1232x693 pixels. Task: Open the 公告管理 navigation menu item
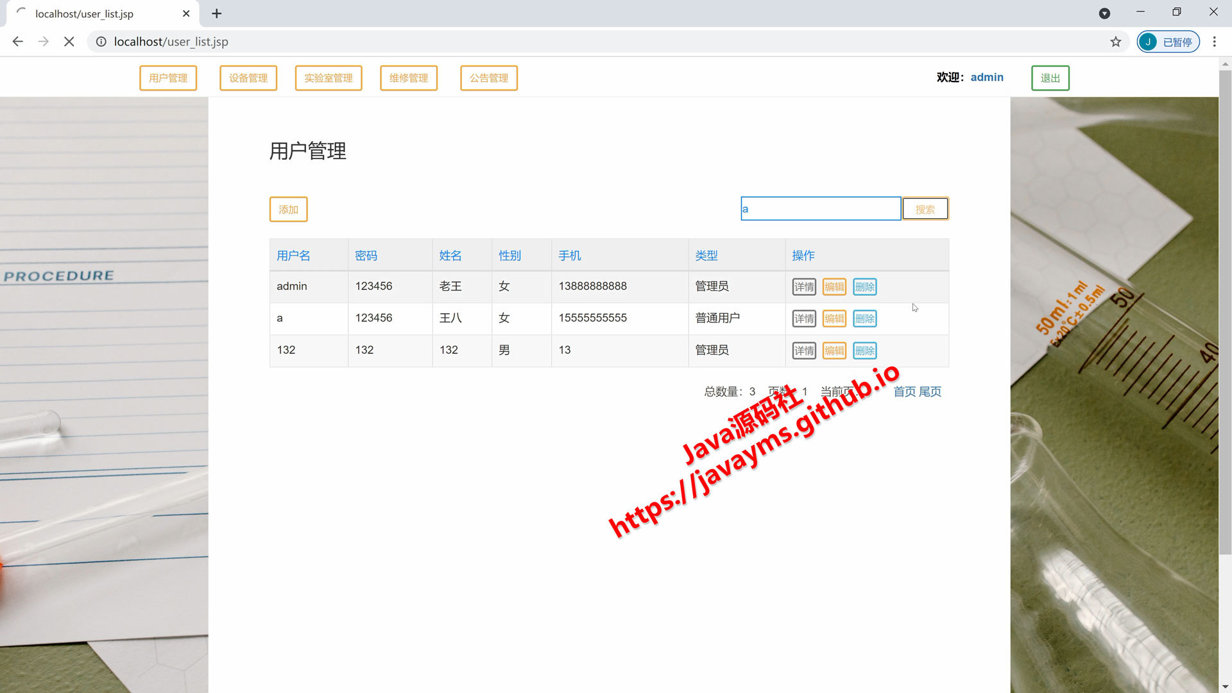489,78
